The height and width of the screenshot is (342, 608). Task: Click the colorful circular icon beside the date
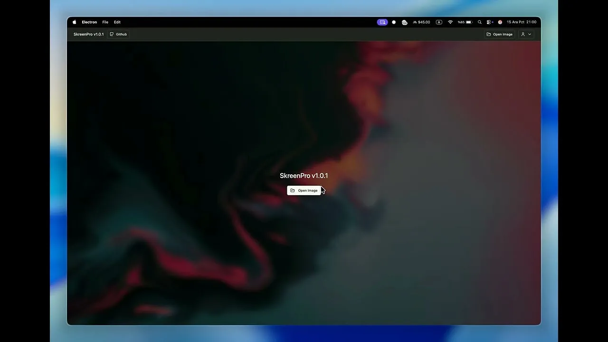click(x=500, y=22)
